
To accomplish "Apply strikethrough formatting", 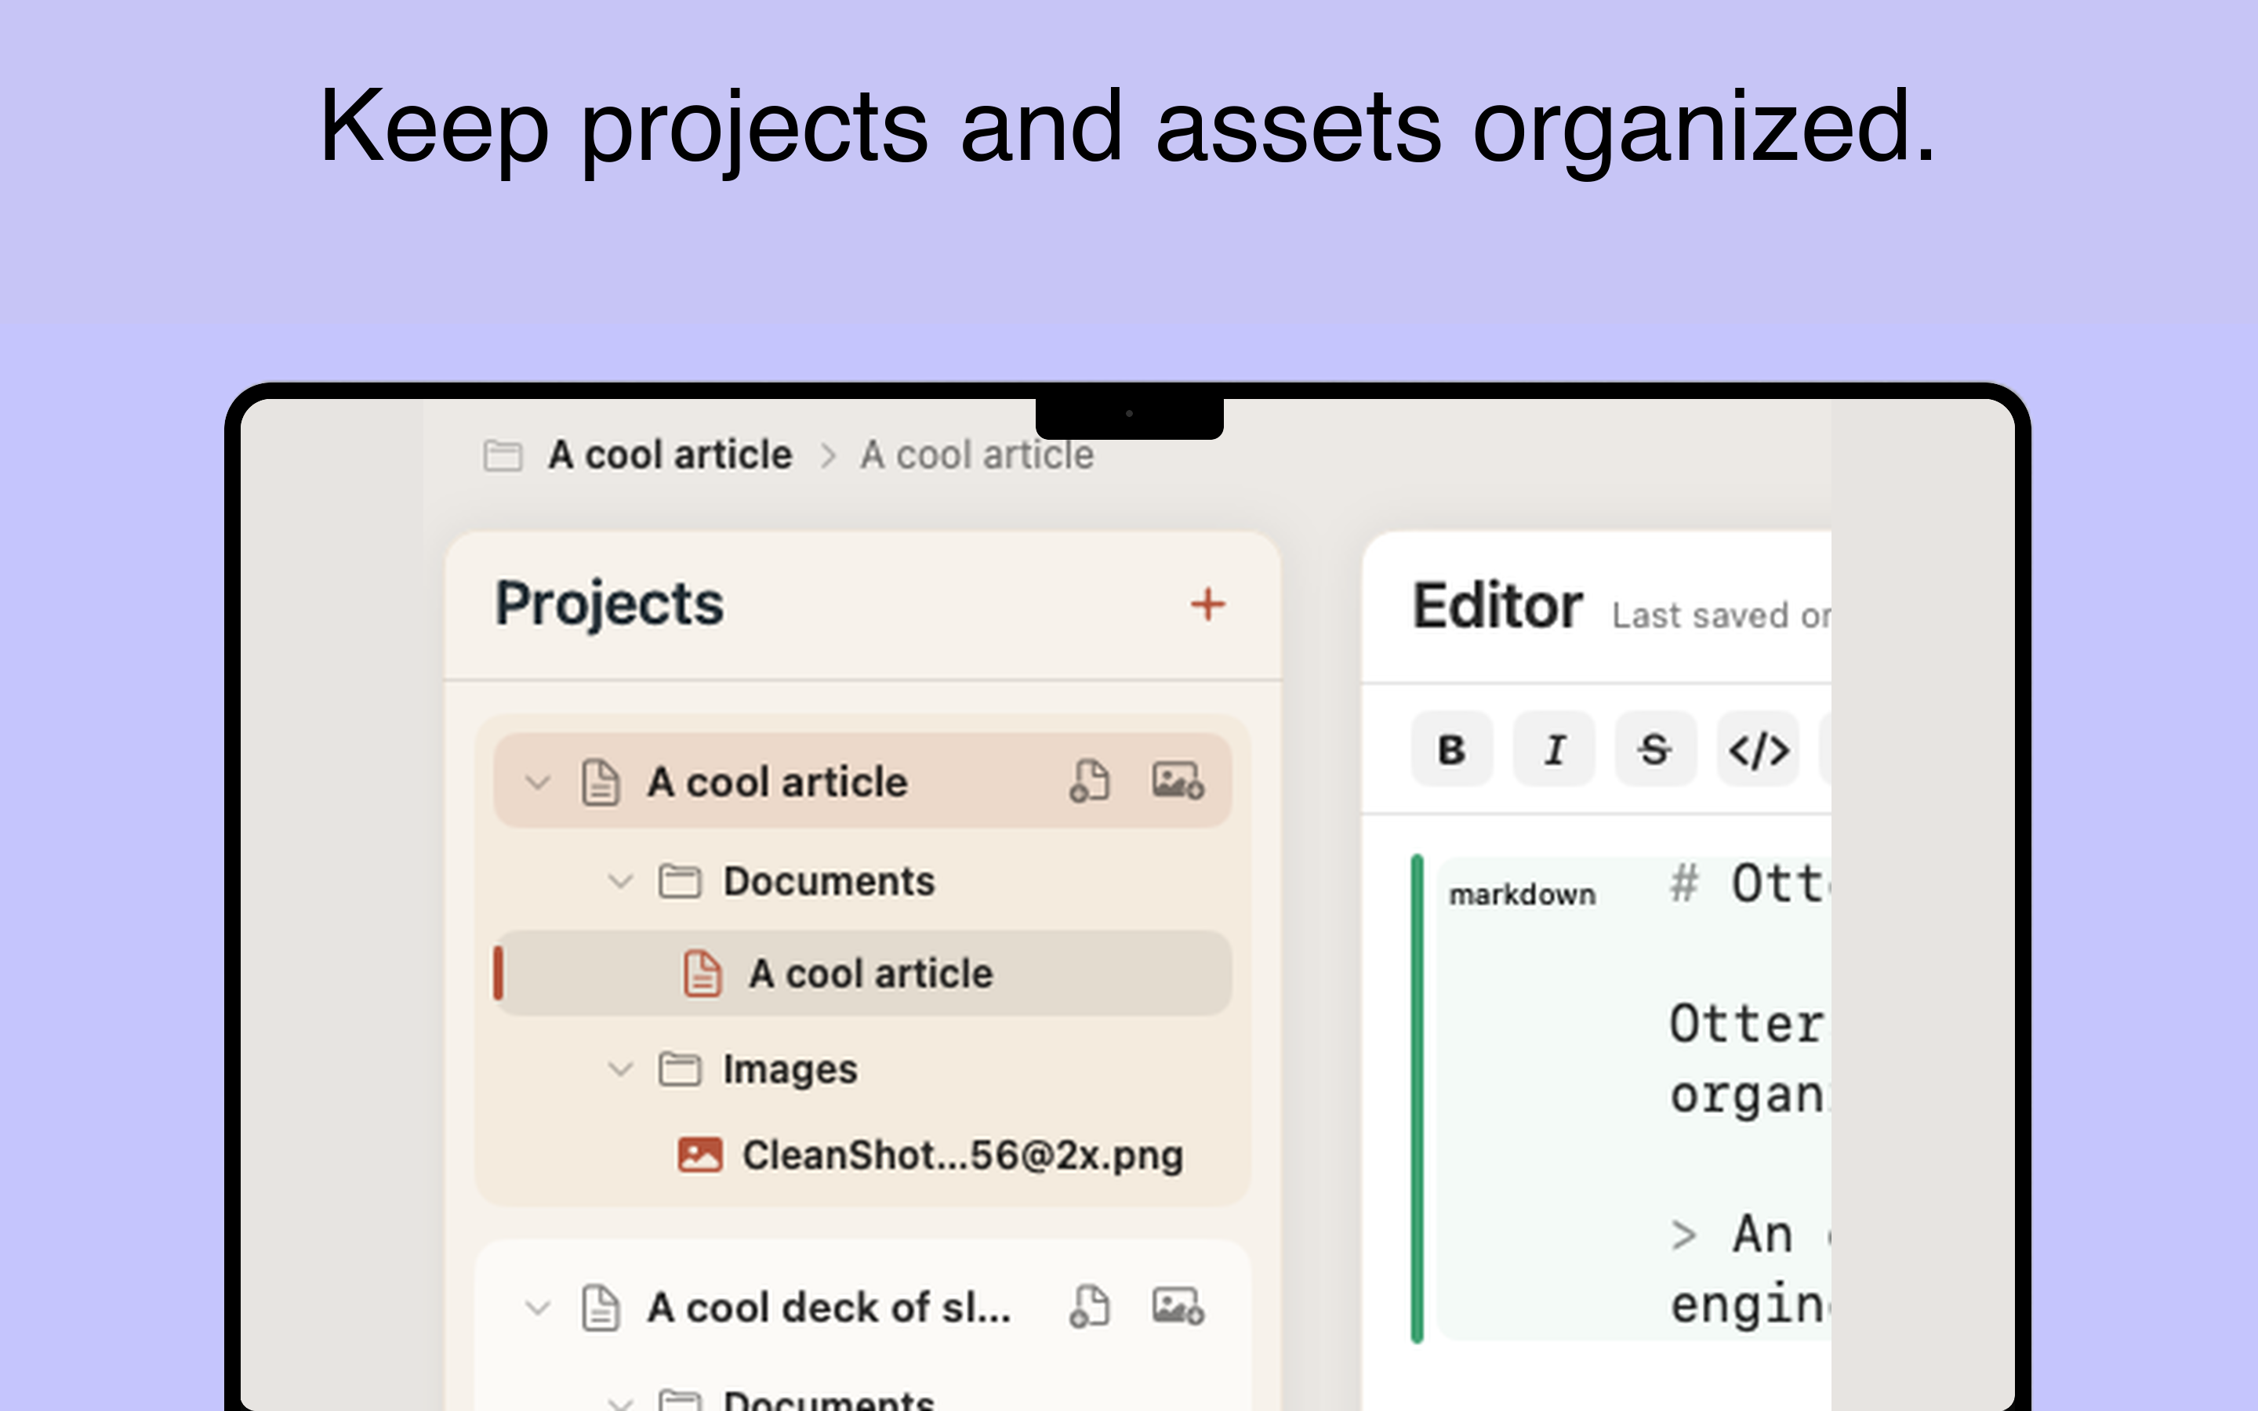I will click(x=1654, y=749).
